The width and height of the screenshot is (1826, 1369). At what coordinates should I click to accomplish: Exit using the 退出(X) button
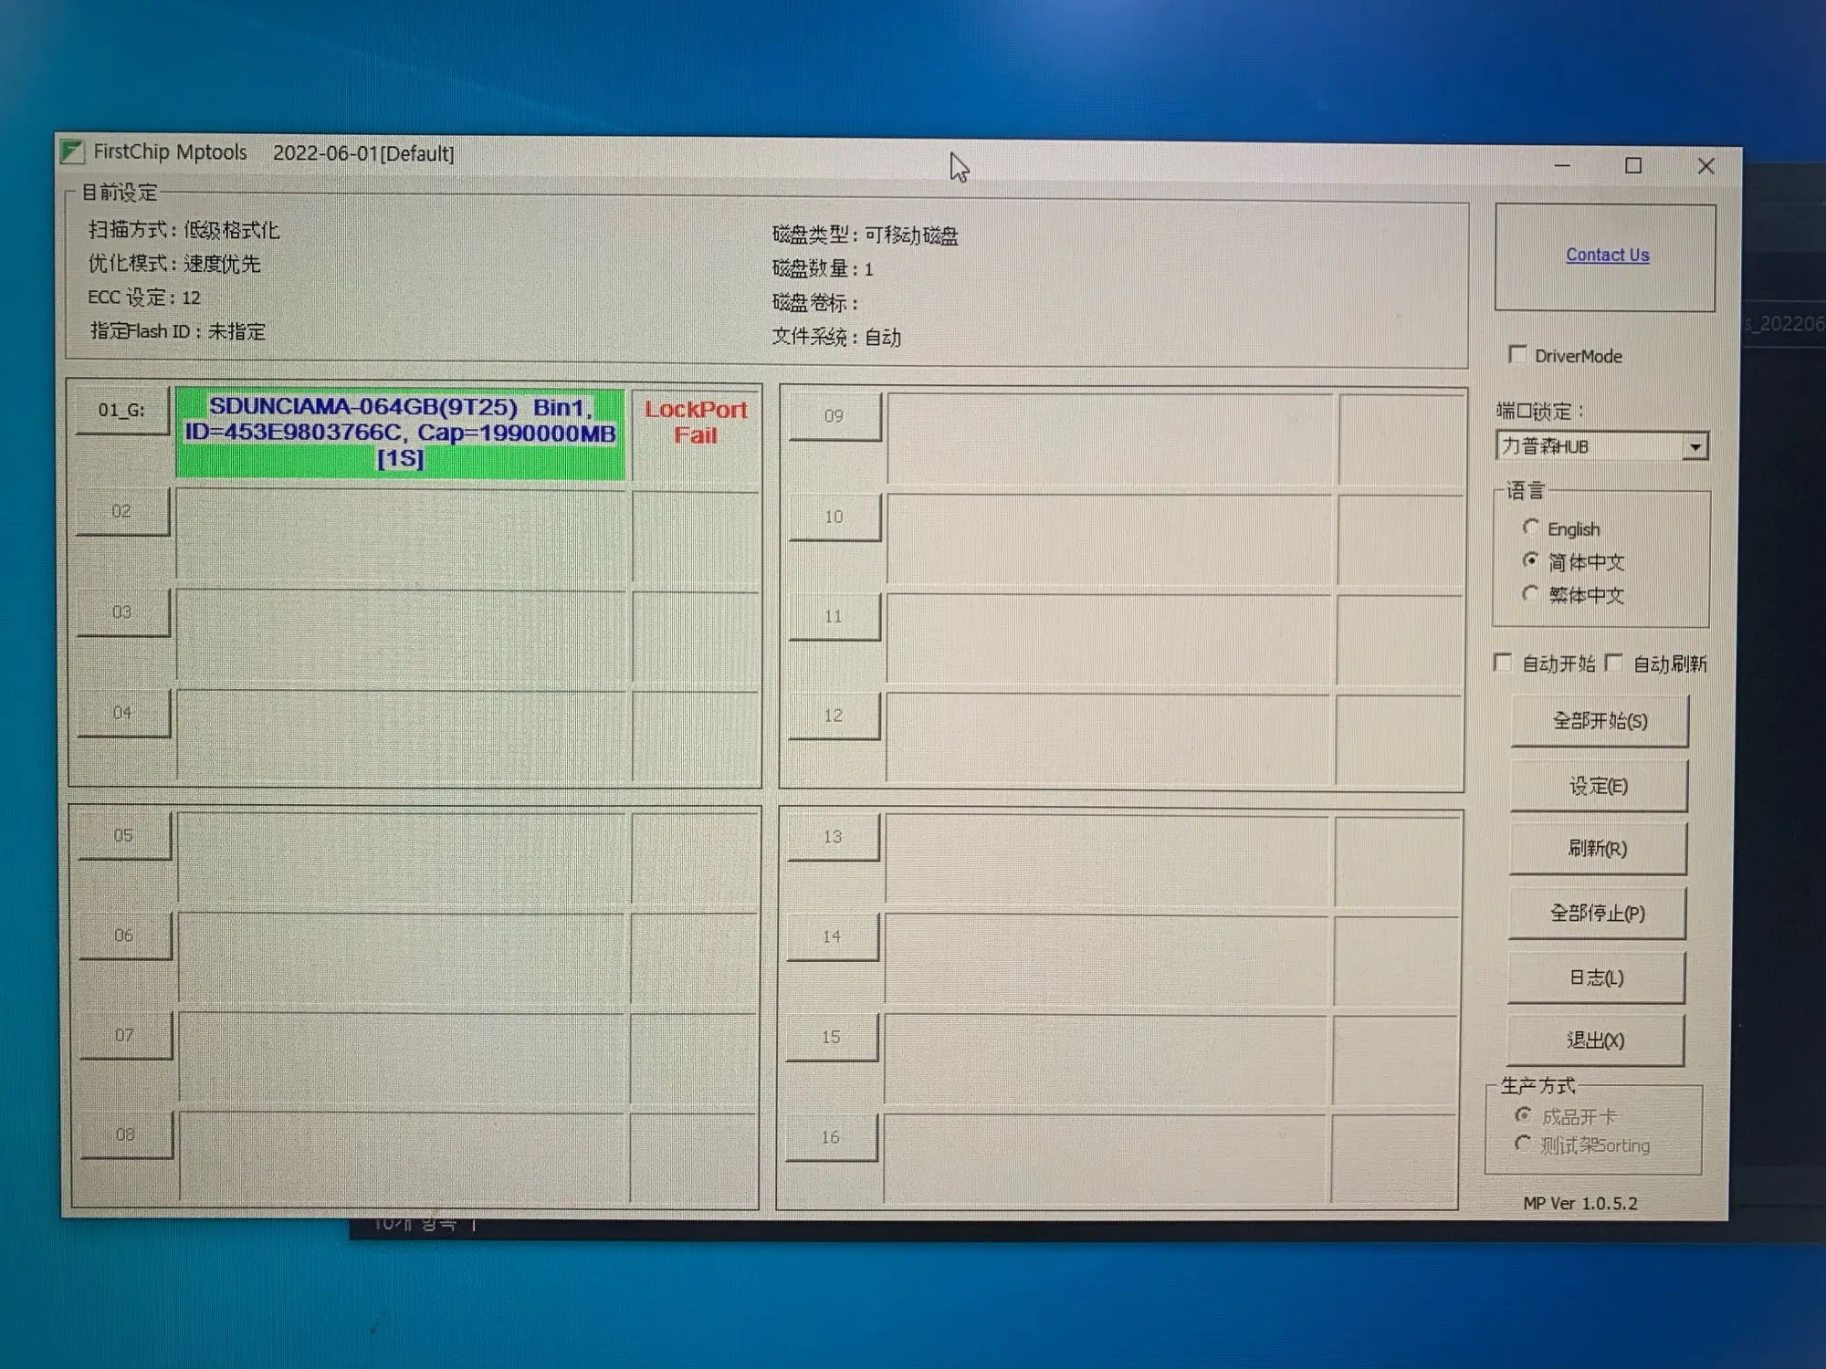coord(1595,1040)
